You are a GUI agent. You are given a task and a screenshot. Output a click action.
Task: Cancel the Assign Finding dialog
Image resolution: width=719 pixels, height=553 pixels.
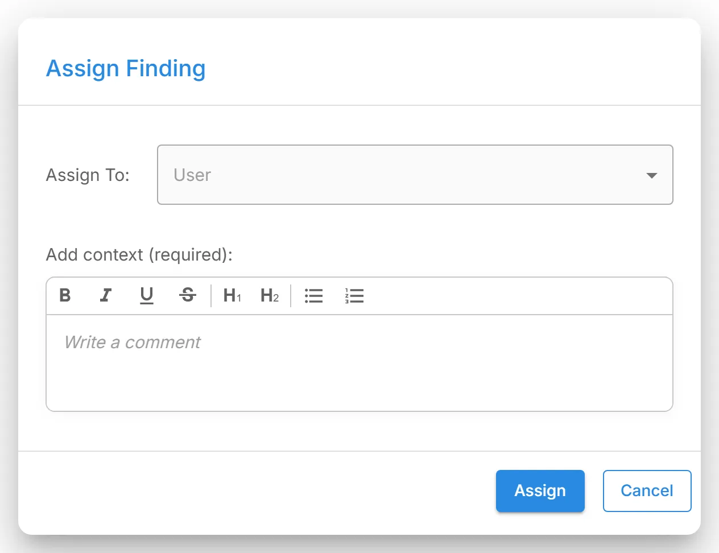click(x=647, y=491)
